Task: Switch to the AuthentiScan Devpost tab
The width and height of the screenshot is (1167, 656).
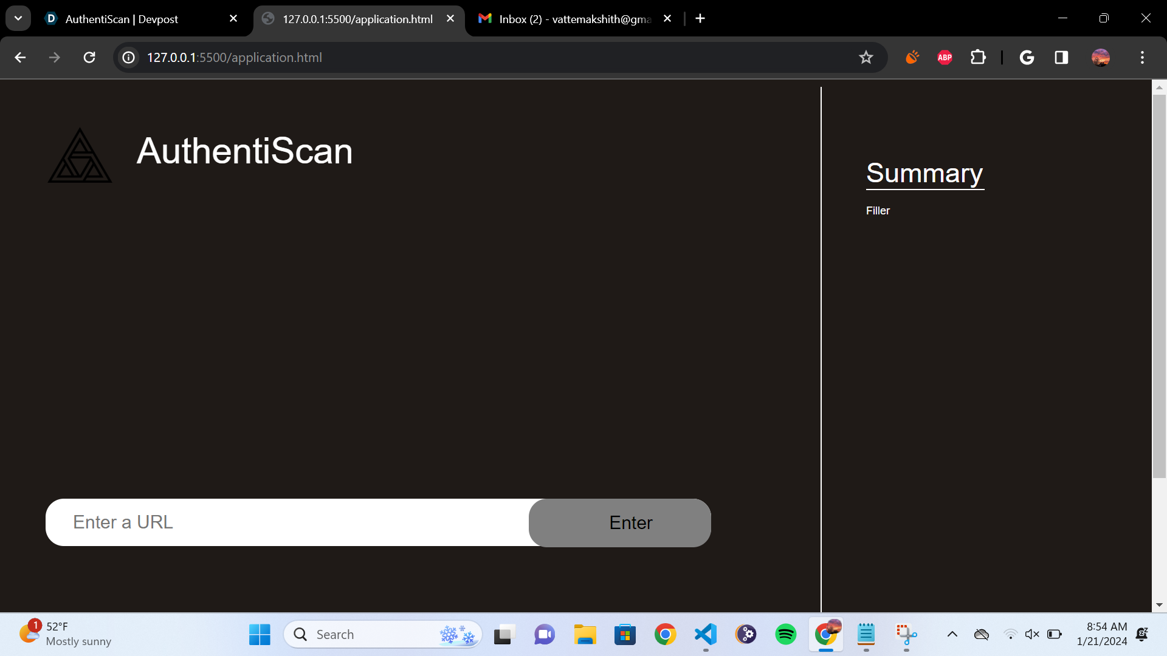Action: (x=122, y=19)
